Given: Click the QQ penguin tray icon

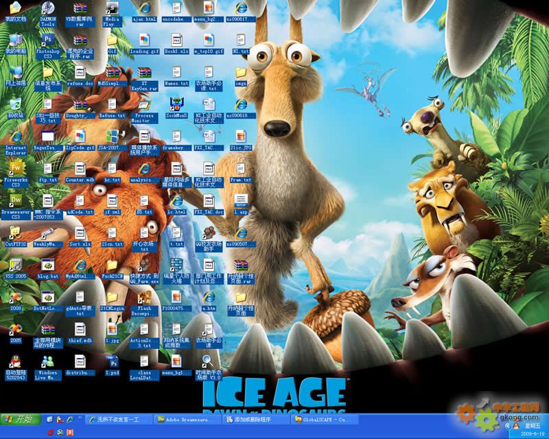Looking at the screenshot, I should tap(515, 426).
